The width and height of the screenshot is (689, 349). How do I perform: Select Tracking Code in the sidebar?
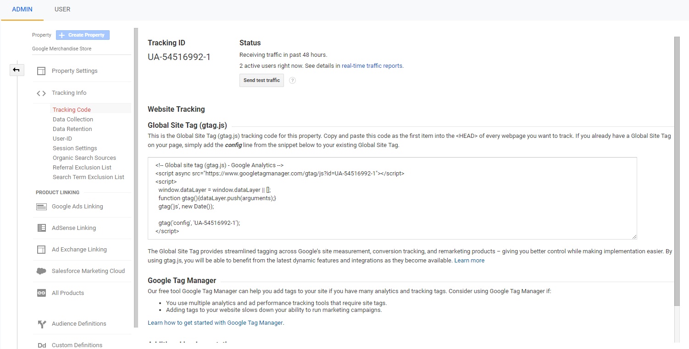coord(72,110)
